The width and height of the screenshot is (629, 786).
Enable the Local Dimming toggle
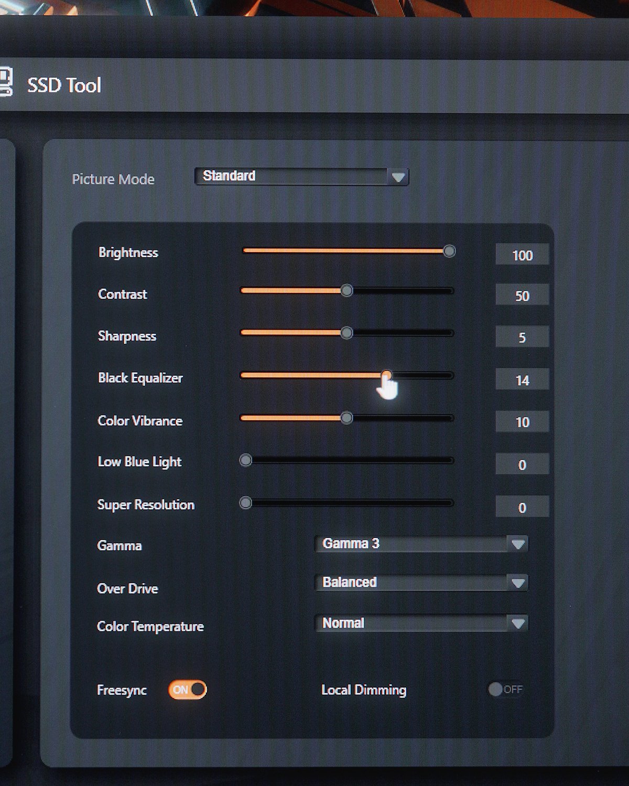click(x=505, y=690)
